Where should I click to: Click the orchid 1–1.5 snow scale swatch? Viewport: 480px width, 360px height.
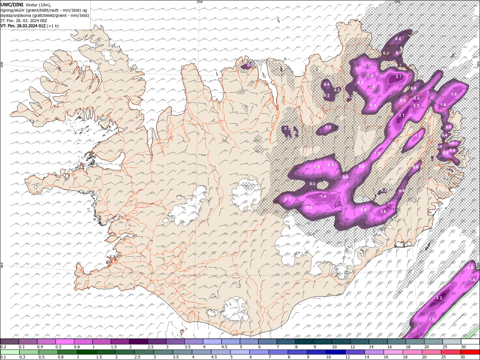tap(101, 342)
